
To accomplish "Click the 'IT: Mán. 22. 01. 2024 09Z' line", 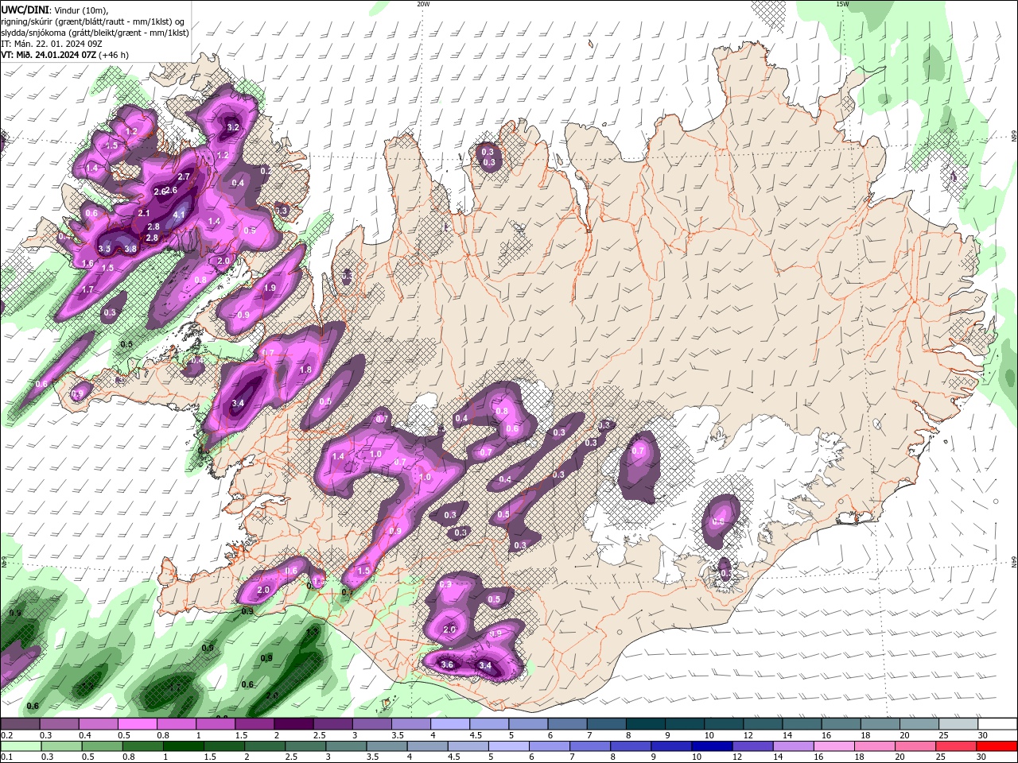I will point(51,44).
